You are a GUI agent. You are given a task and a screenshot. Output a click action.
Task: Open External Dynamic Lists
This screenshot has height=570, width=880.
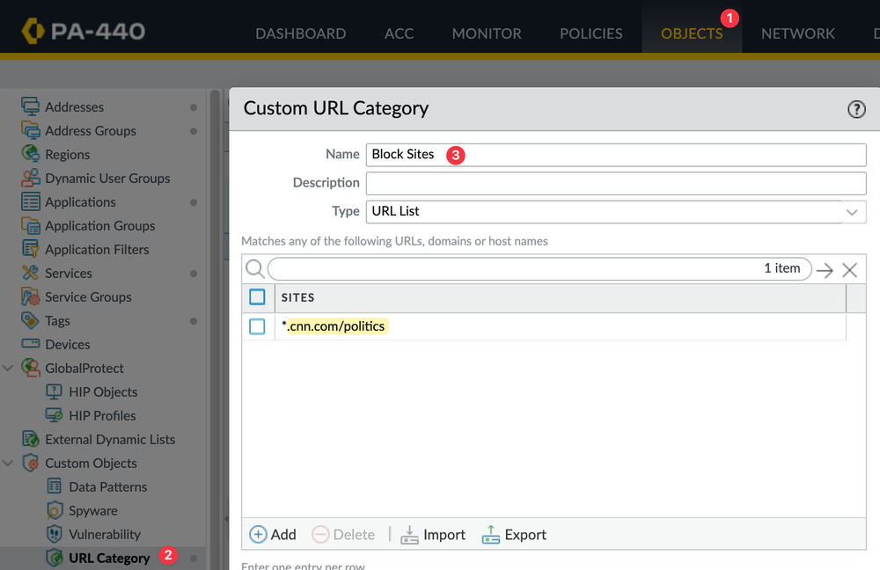28,439
